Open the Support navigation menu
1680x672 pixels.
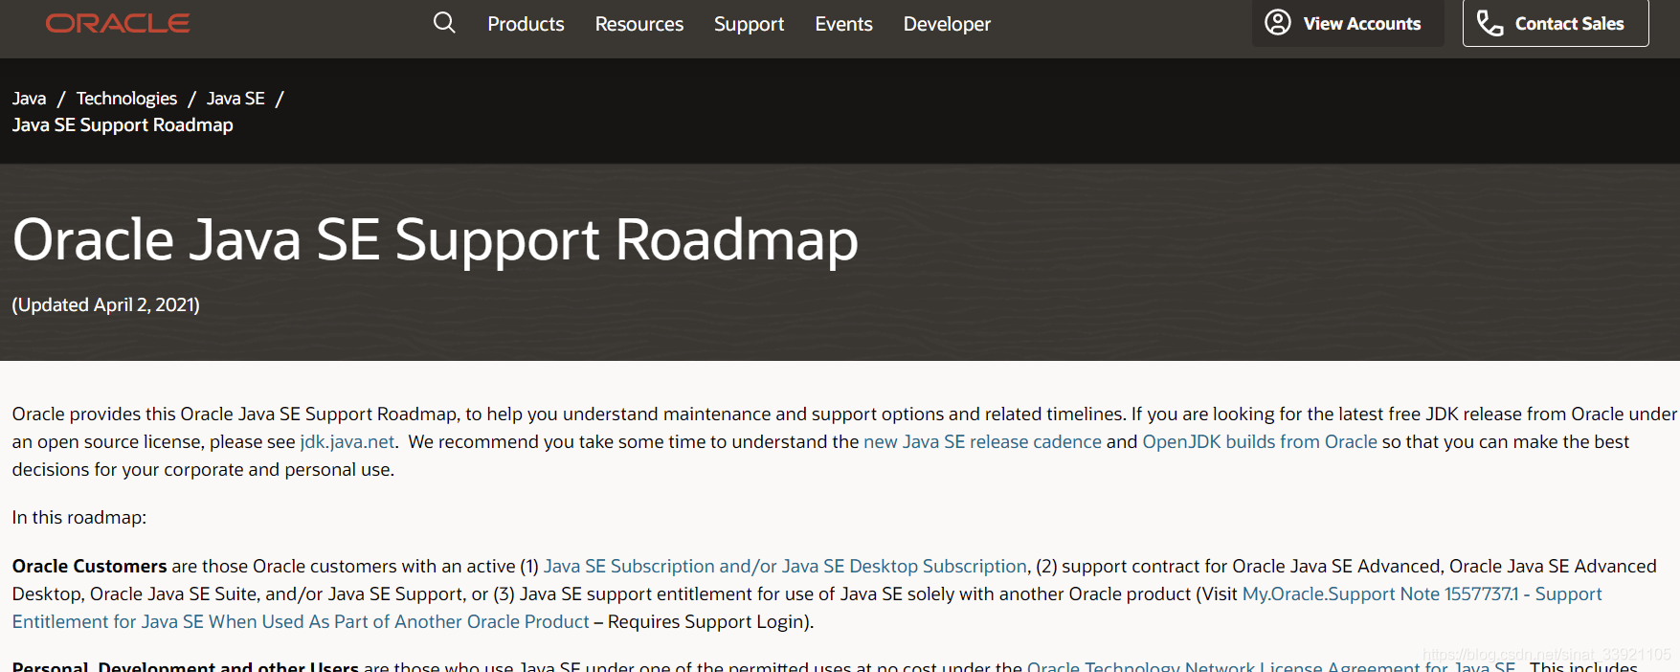pyautogui.click(x=749, y=24)
